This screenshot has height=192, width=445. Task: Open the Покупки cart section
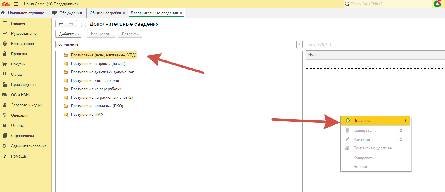(x=18, y=64)
